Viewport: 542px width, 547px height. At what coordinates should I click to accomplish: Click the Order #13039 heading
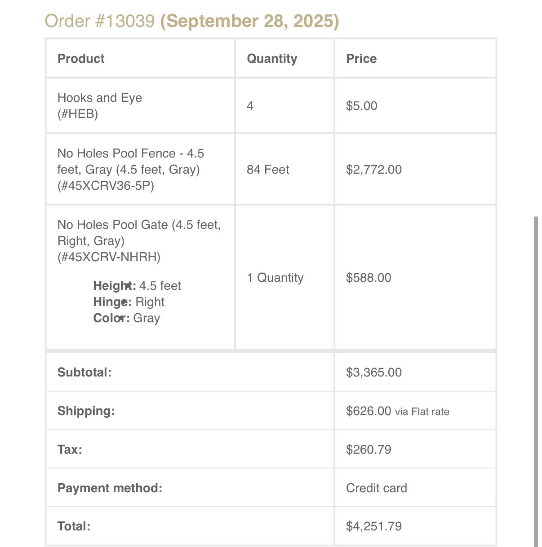(x=99, y=21)
